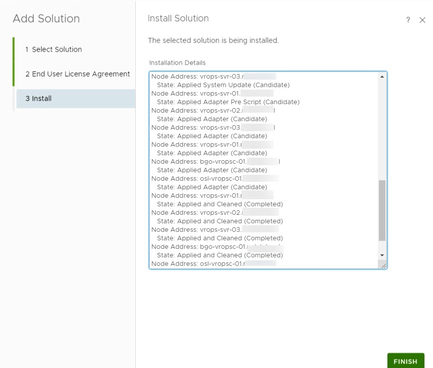The image size is (433, 368).
Task: Click the scroll up arrow in Installation Details
Action: coord(382,77)
